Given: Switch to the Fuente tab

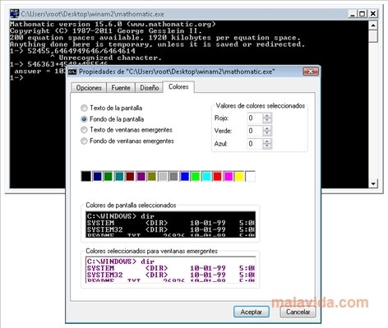Looking at the screenshot, I should 121,88.
